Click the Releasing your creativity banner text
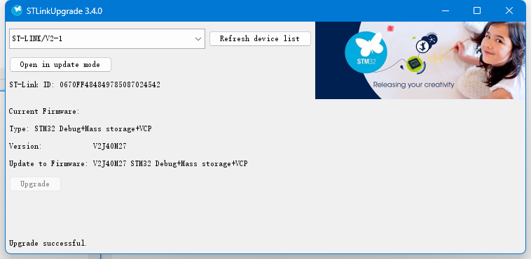 coord(413,84)
